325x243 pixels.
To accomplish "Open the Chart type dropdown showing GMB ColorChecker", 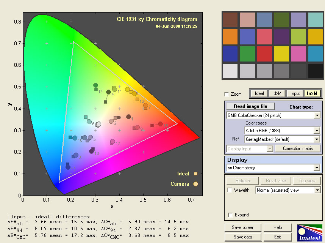I will click(x=317, y=115).
